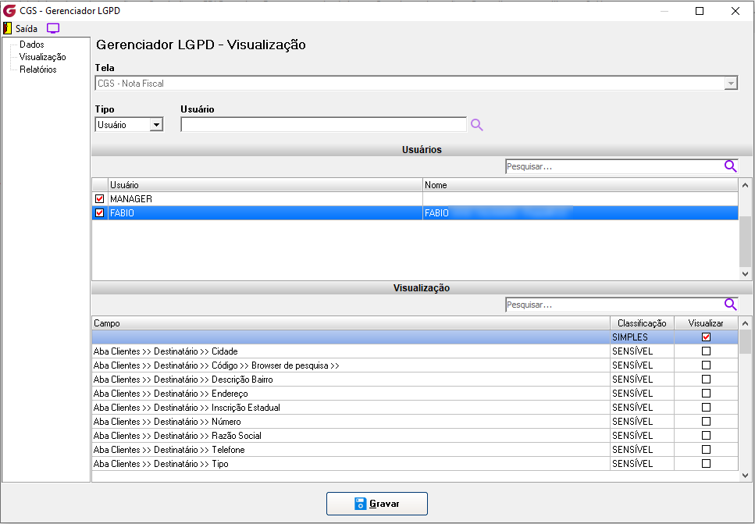Click the Saída exit door icon
755x524 pixels.
click(x=7, y=28)
